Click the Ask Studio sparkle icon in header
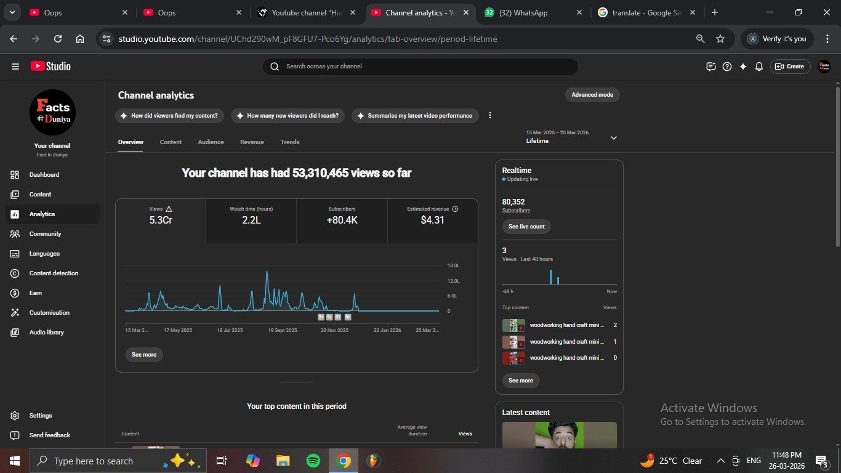This screenshot has width=841, height=473. pyautogui.click(x=743, y=67)
